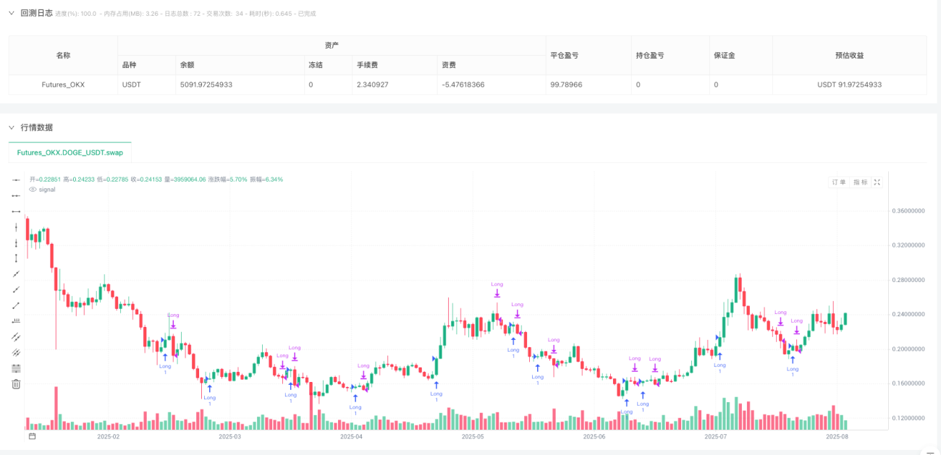
Task: Open the calendar date picker icon
Action: click(32, 436)
